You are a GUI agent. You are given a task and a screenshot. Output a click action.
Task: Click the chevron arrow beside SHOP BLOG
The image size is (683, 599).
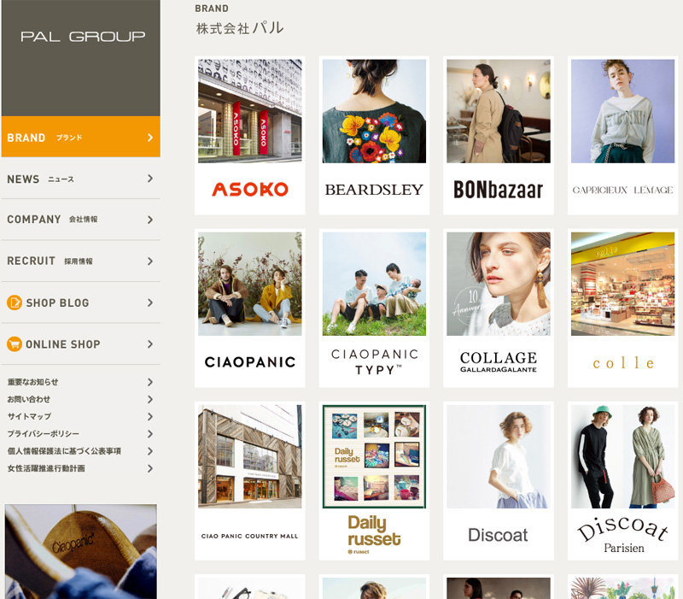coord(150,302)
